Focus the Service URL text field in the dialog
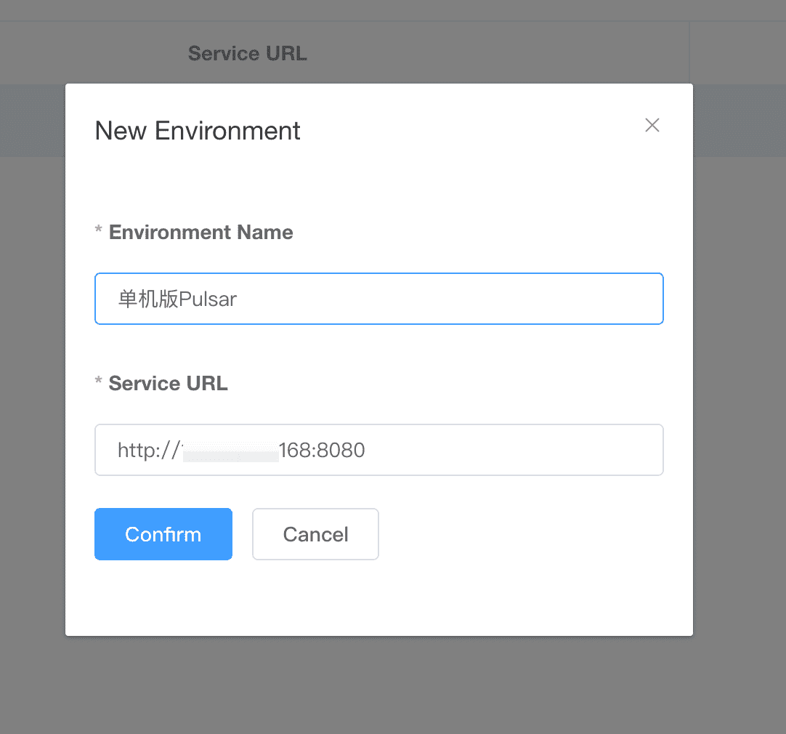The width and height of the screenshot is (786, 734). point(509,450)
